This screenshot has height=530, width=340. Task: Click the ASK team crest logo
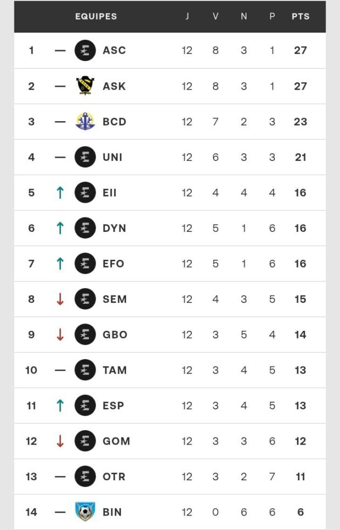click(85, 86)
